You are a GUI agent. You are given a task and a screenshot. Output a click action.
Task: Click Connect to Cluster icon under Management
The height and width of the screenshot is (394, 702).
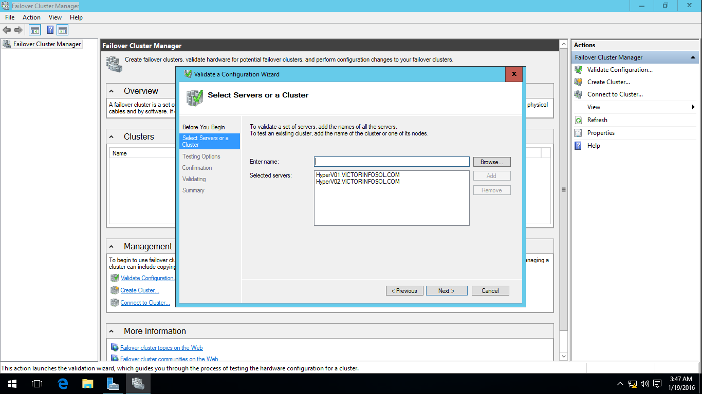coord(115,303)
